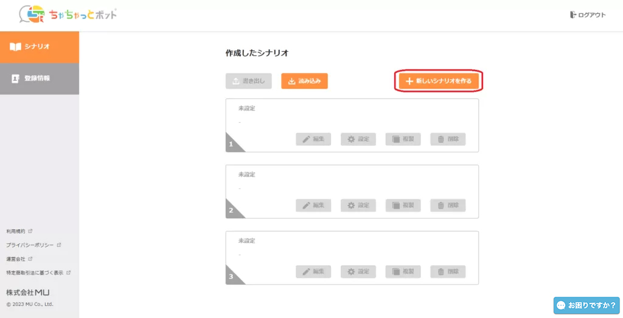Visit the 運営会社 link
The height and width of the screenshot is (318, 623).
click(16, 259)
